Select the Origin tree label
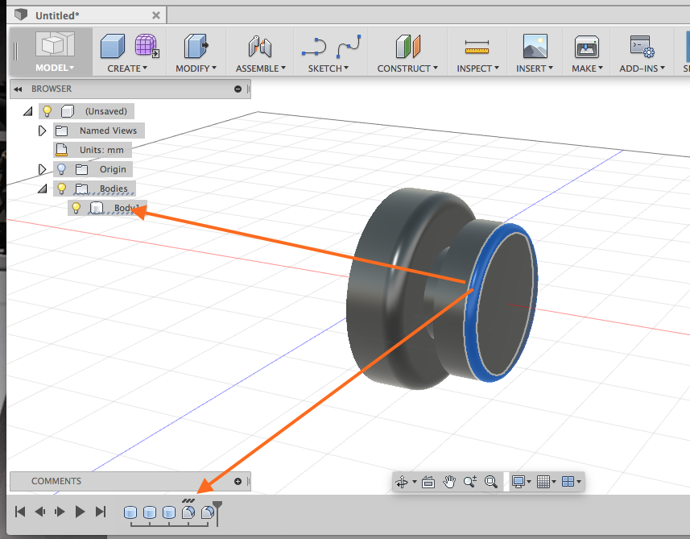This screenshot has height=539, width=690. 113,169
